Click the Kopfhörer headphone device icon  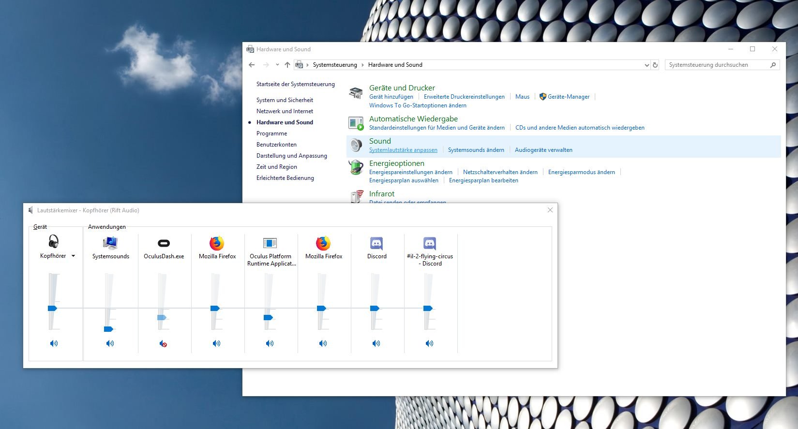[53, 241]
